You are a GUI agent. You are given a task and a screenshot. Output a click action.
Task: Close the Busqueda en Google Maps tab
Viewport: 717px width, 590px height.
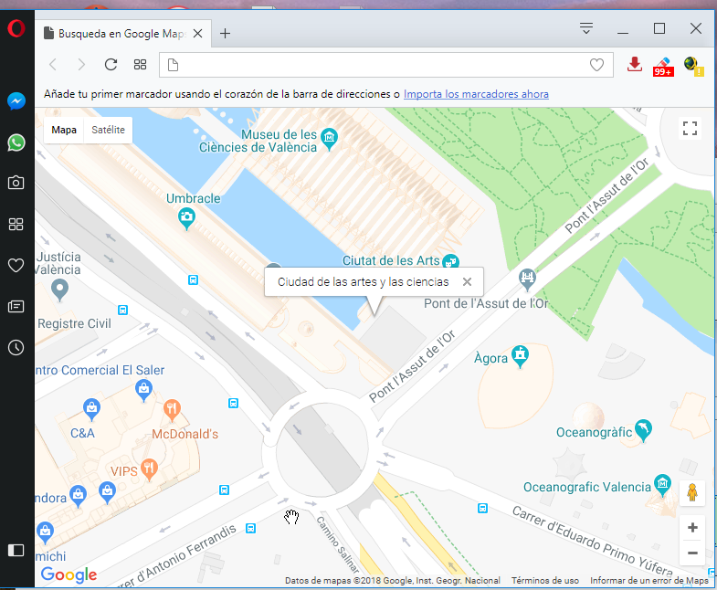[x=198, y=34]
